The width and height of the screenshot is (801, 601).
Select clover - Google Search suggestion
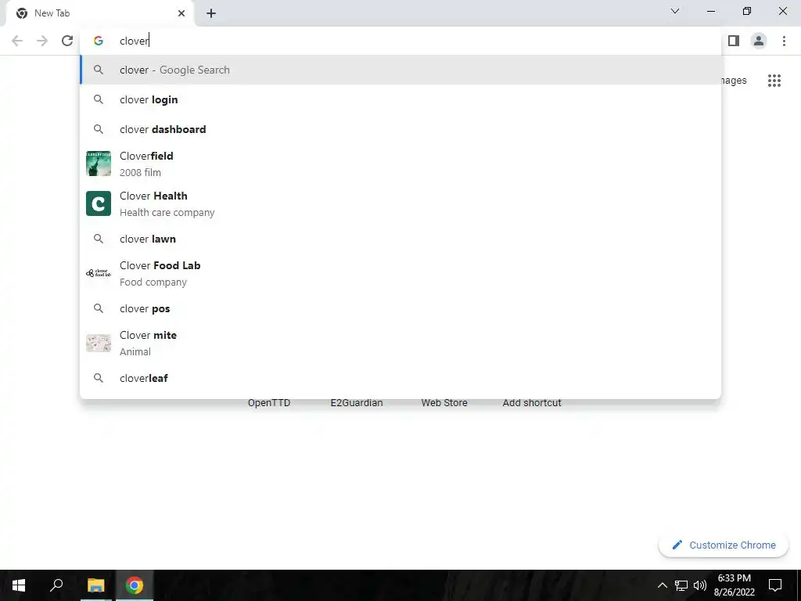pos(400,70)
